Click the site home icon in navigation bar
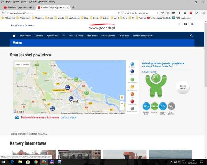Image resolution: width=207 pixels, height=165 pixels. (x=14, y=36)
